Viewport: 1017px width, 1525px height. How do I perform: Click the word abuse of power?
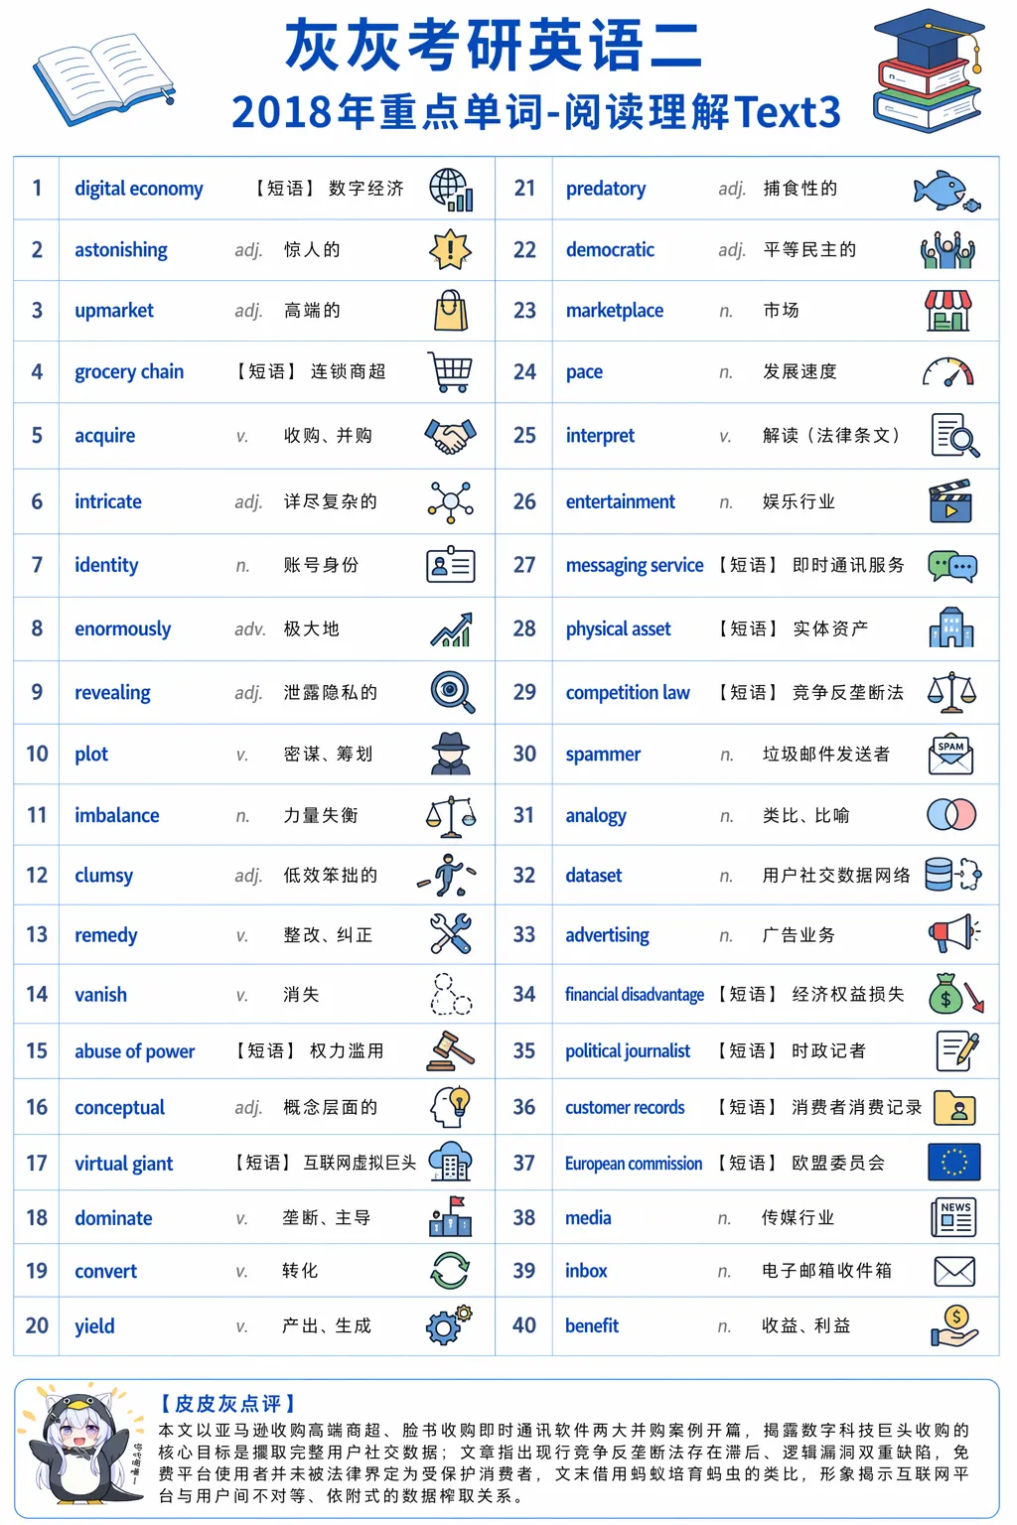tap(135, 1051)
